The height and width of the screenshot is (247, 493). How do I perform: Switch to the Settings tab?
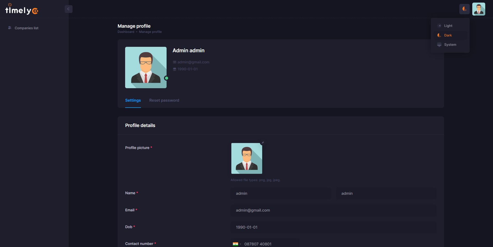133,100
